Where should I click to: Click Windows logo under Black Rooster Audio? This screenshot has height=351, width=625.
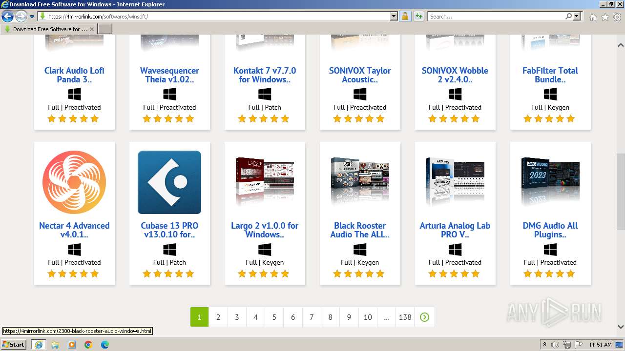(360, 250)
